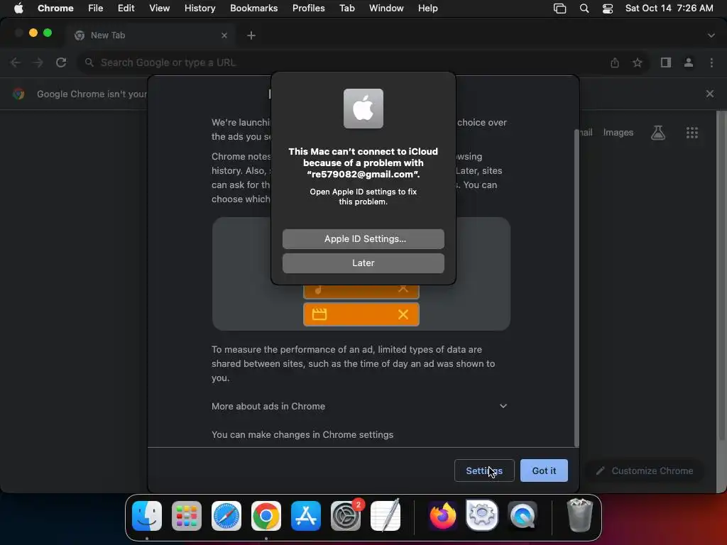The image size is (727, 545).
Task: Click the Spotlight search icon
Action: point(584,9)
